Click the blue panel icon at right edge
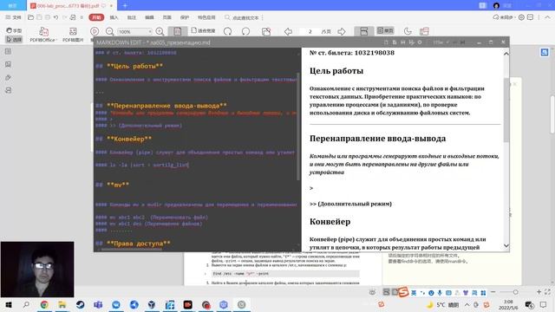The height and width of the screenshot is (312, 555). coord(544,52)
